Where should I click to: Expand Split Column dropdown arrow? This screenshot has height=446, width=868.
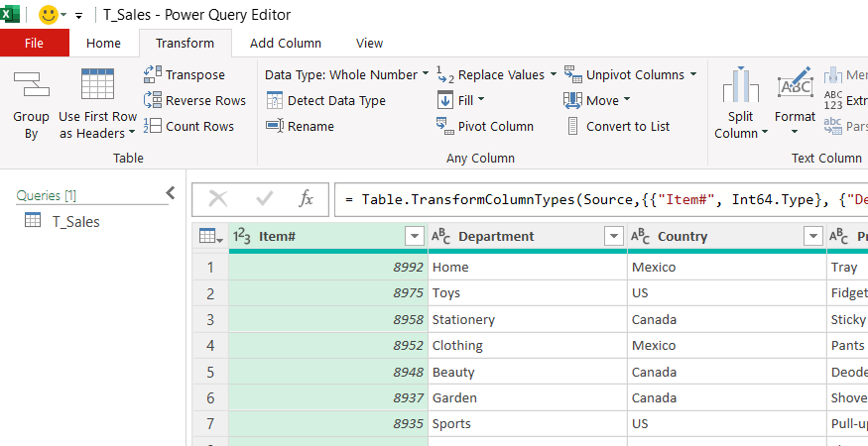click(765, 133)
